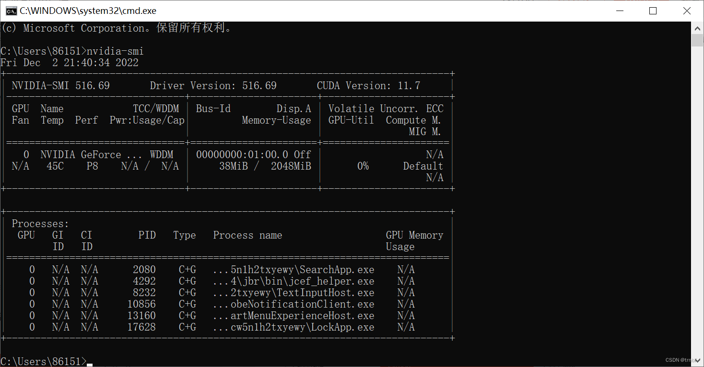Click the MIG M. header text
Image resolution: width=704 pixels, height=367 pixels.
coord(425,132)
